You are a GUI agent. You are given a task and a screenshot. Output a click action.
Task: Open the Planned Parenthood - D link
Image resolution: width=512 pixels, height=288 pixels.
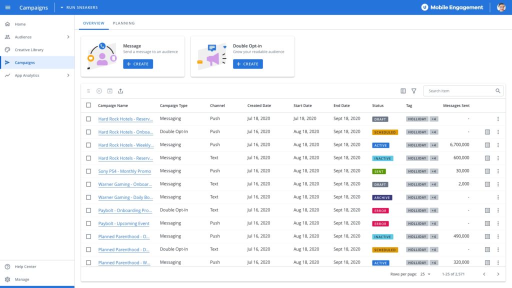[124, 249]
